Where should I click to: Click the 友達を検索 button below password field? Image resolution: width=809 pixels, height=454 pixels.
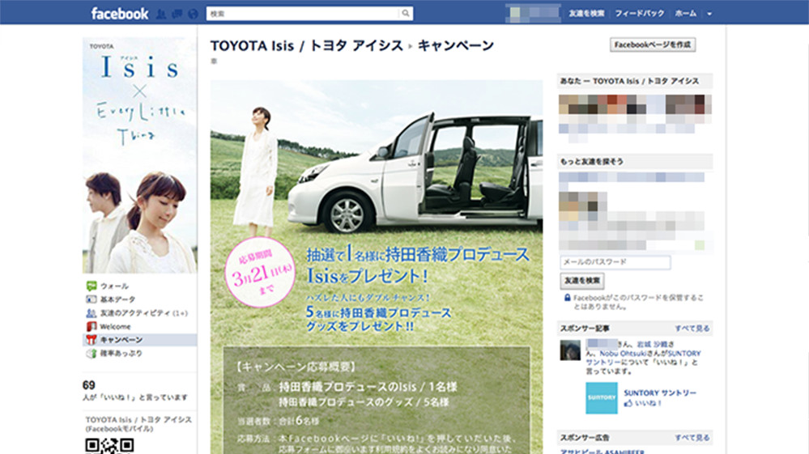tap(582, 280)
